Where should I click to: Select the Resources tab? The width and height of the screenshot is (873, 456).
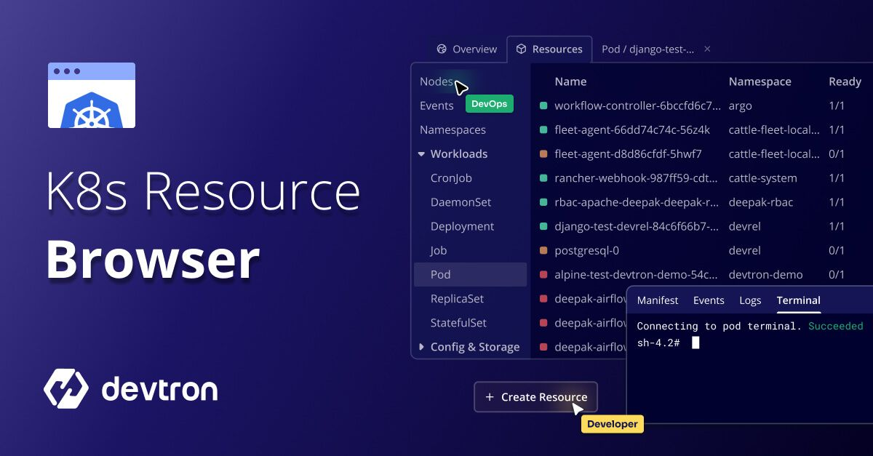click(x=549, y=49)
